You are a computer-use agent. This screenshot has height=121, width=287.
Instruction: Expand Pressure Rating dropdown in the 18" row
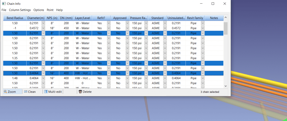point(146,28)
